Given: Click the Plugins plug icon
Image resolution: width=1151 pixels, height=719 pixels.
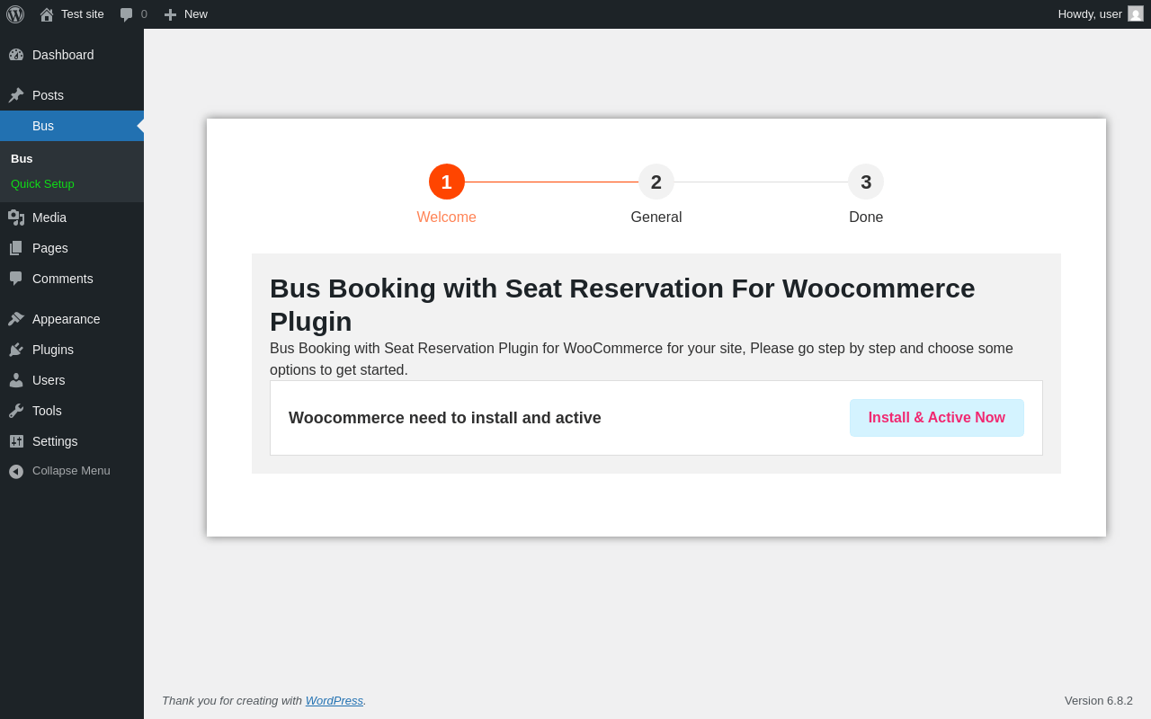Looking at the screenshot, I should tap(16, 350).
